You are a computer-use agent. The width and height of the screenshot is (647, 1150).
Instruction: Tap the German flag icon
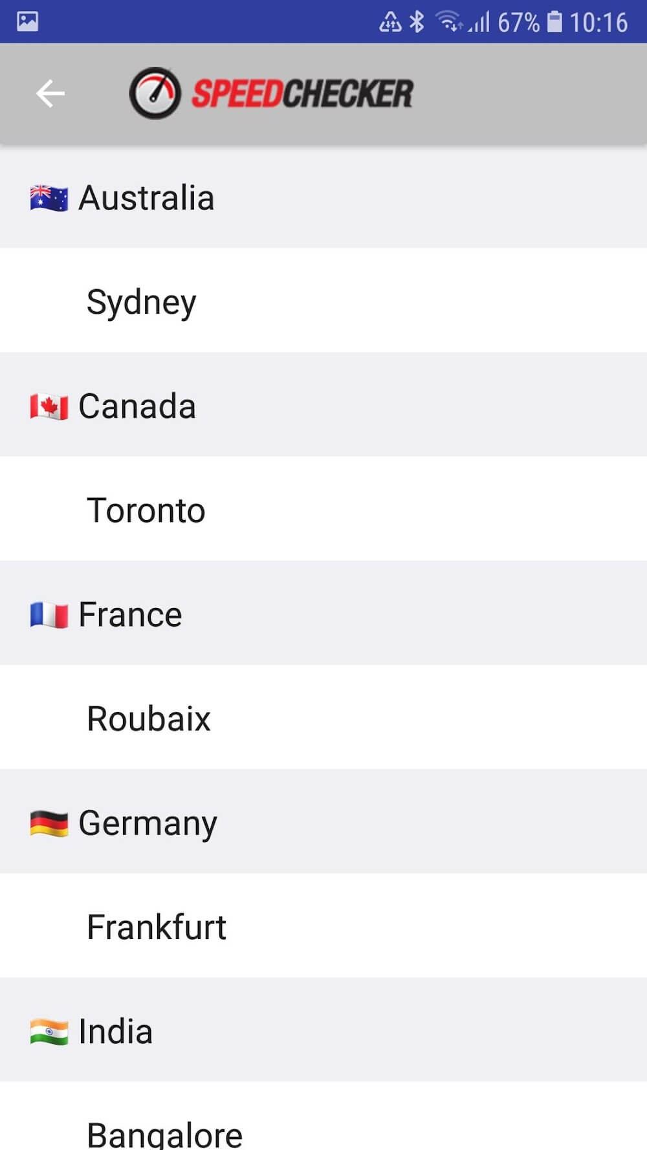point(49,823)
